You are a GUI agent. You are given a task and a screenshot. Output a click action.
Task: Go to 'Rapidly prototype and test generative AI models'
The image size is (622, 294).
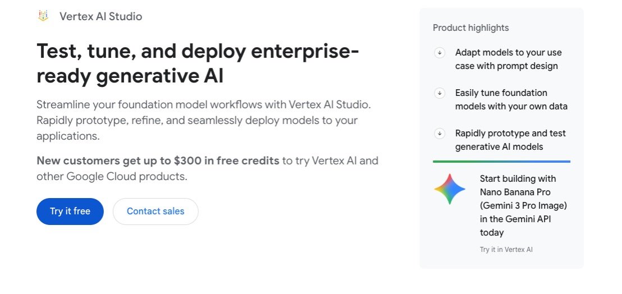click(510, 140)
